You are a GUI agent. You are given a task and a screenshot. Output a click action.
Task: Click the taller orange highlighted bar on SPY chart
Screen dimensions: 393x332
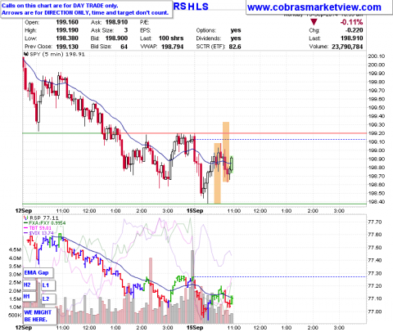[x=226, y=151]
